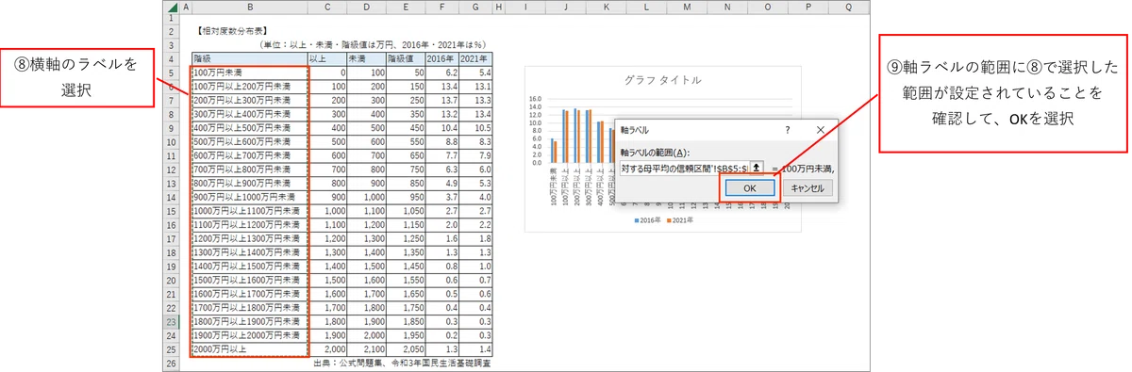Click the 出典 source note cell in row 26
Image resolution: width=1132 pixels, height=372 pixels.
click(403, 363)
